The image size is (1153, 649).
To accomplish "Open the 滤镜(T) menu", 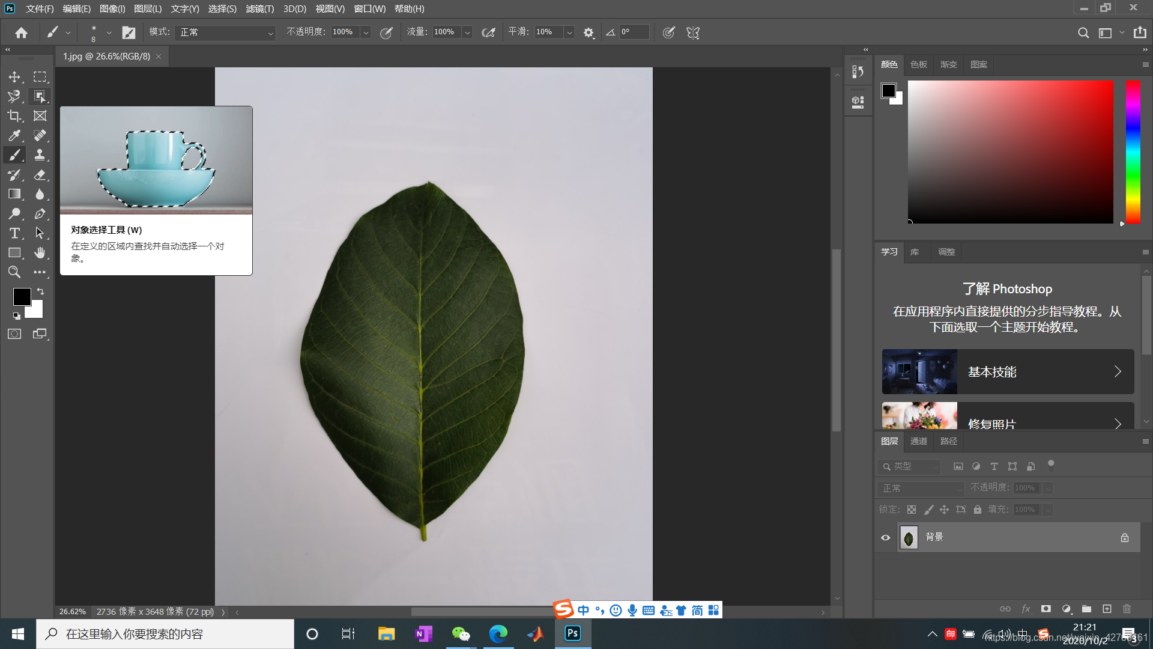I will pyautogui.click(x=259, y=9).
